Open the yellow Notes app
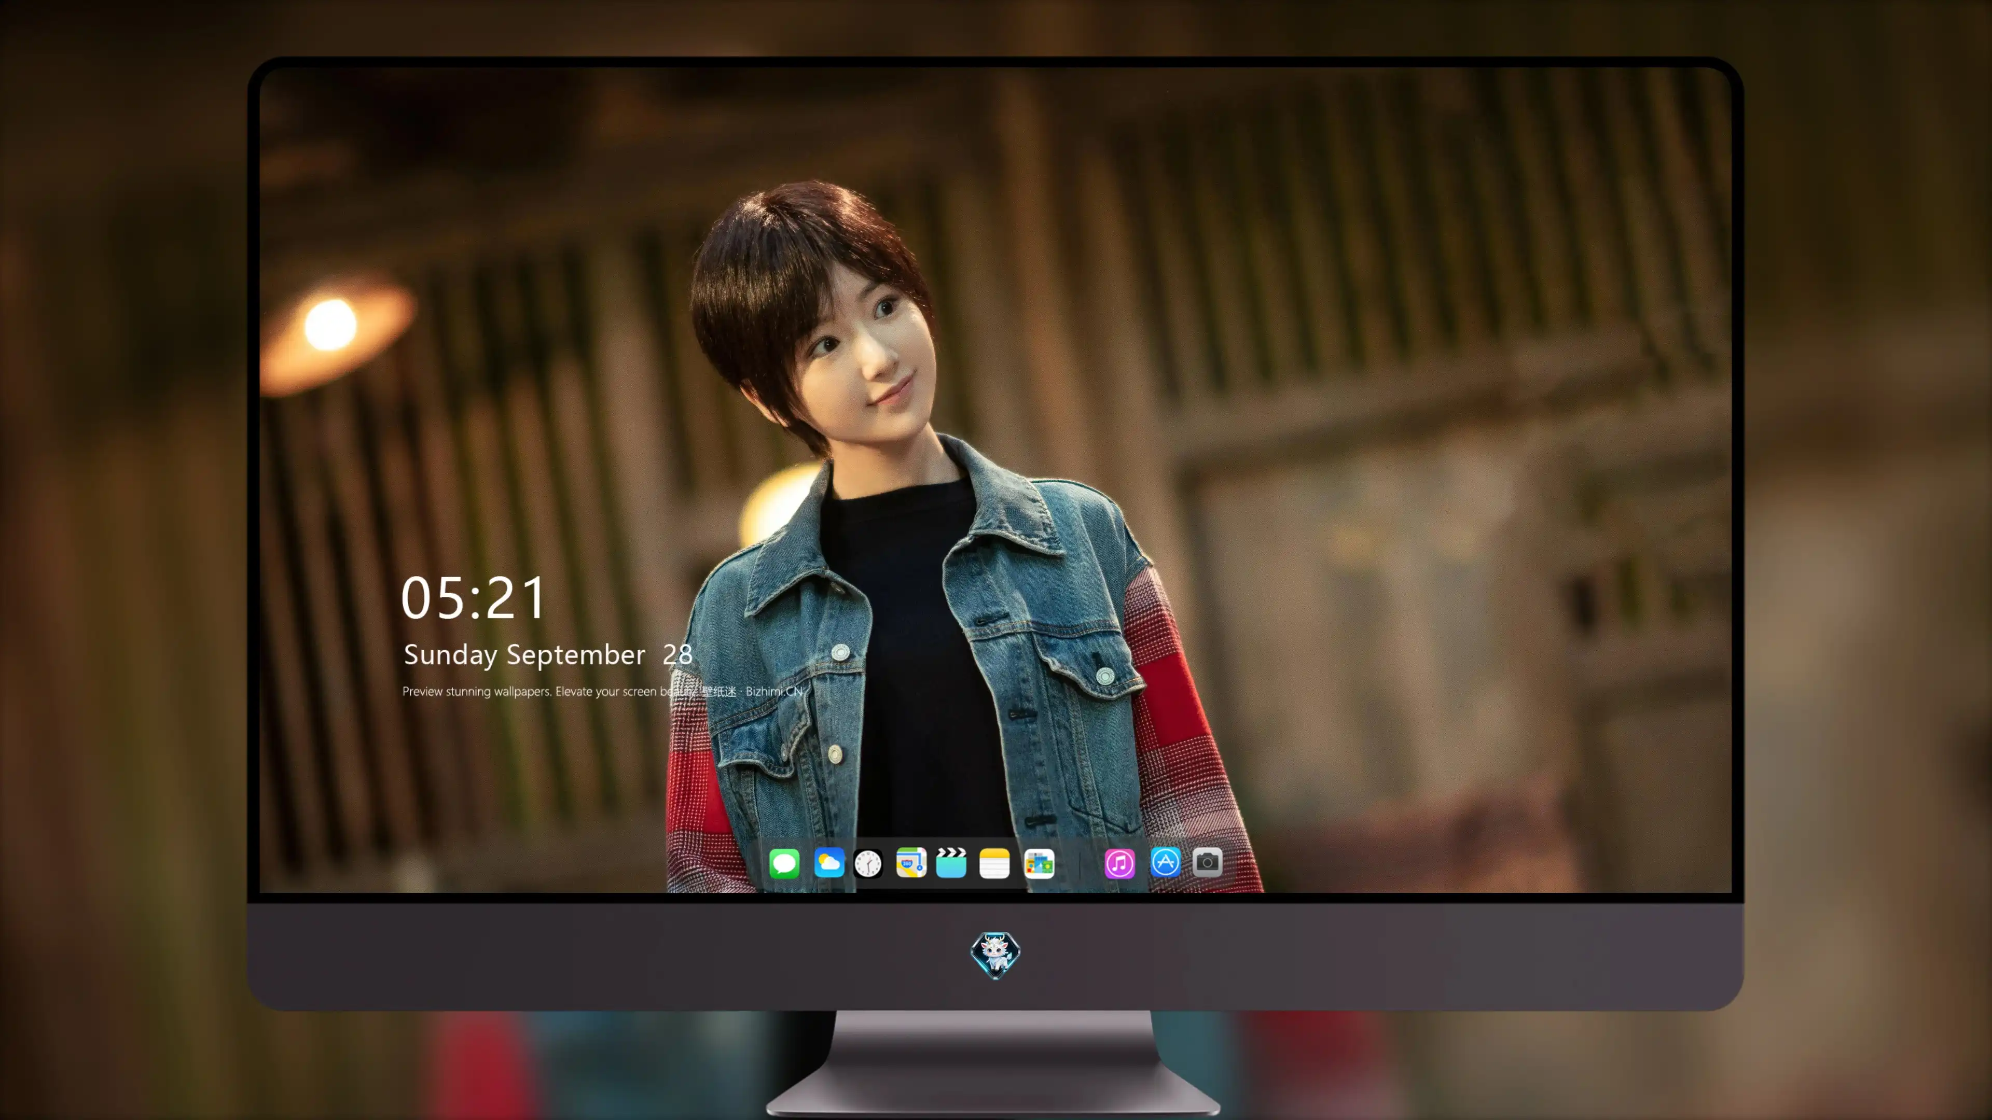The width and height of the screenshot is (1992, 1120). pyautogui.click(x=994, y=863)
